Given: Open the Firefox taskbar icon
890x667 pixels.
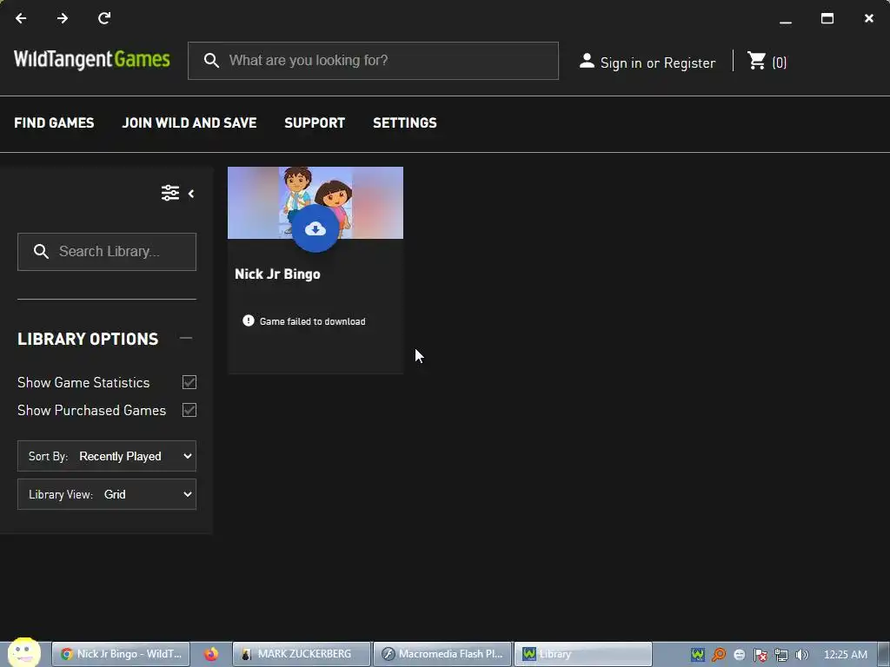Looking at the screenshot, I should tap(211, 654).
